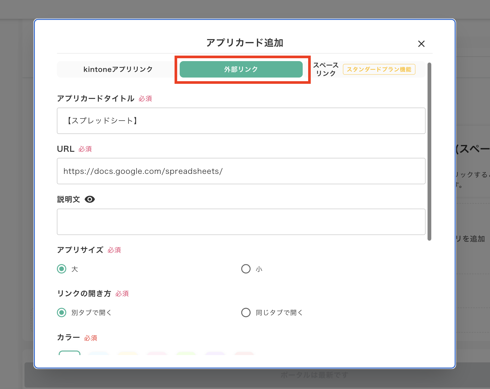
Task: Select the currently outlined green color swatch
Action: click(x=70, y=355)
